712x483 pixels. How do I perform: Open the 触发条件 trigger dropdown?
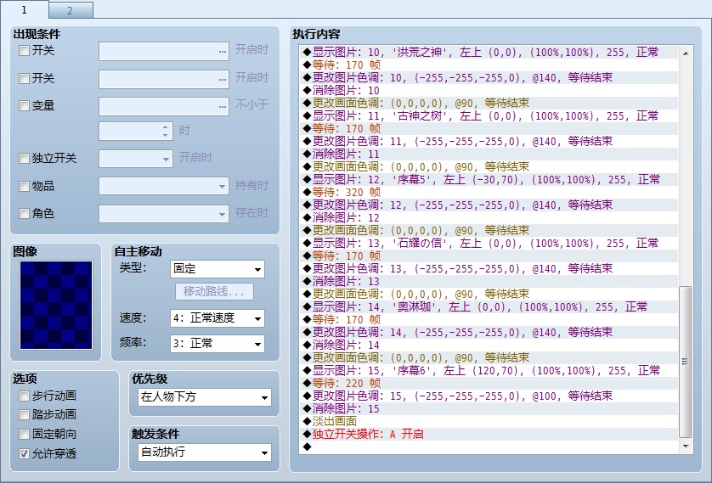click(204, 452)
